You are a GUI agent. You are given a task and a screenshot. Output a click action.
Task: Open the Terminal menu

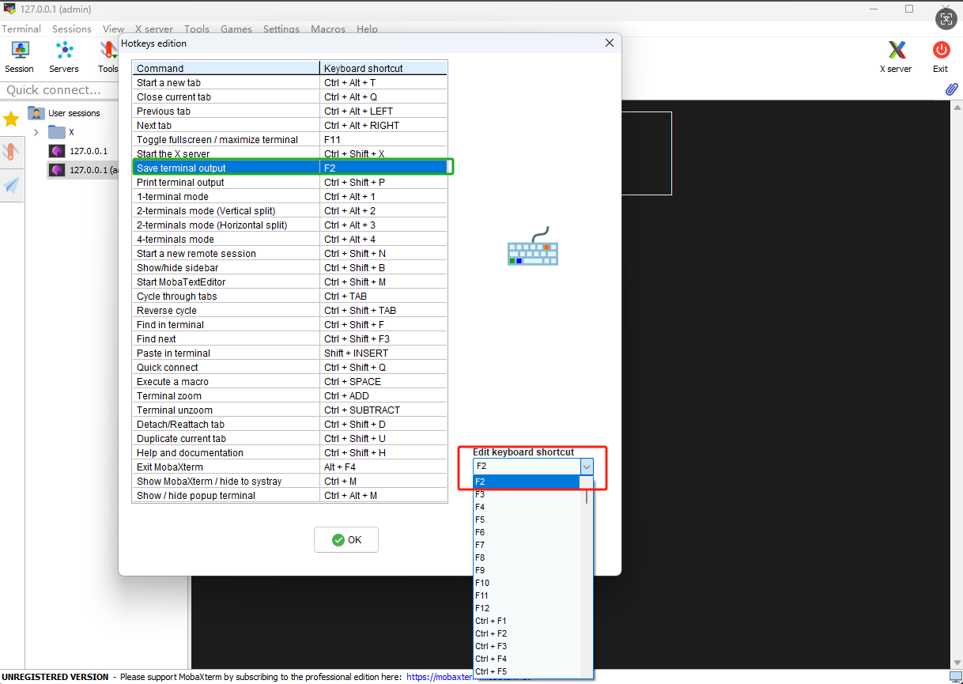coord(21,29)
